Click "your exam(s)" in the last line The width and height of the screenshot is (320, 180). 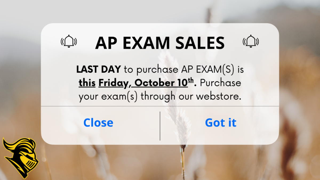pos(108,96)
